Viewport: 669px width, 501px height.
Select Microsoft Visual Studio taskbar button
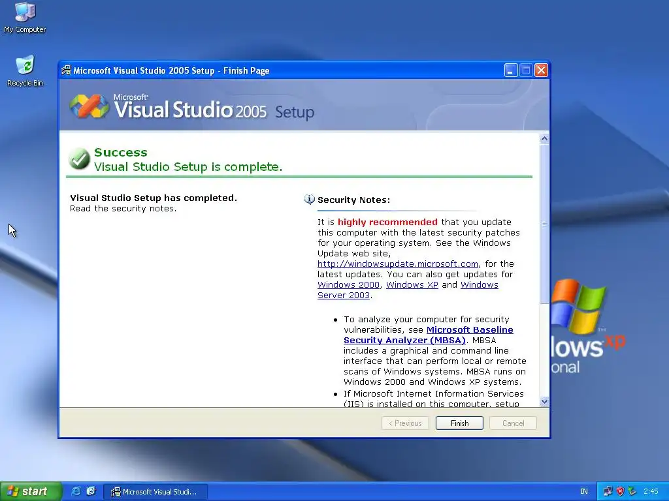coord(155,492)
